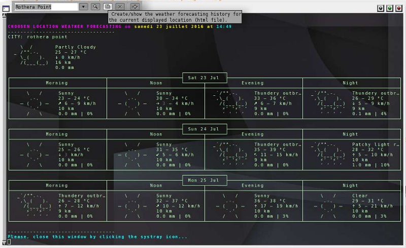Viewport: 406px width, 248px height.
Task: Select the Sat 23 Jul date header
Action: [204, 78]
